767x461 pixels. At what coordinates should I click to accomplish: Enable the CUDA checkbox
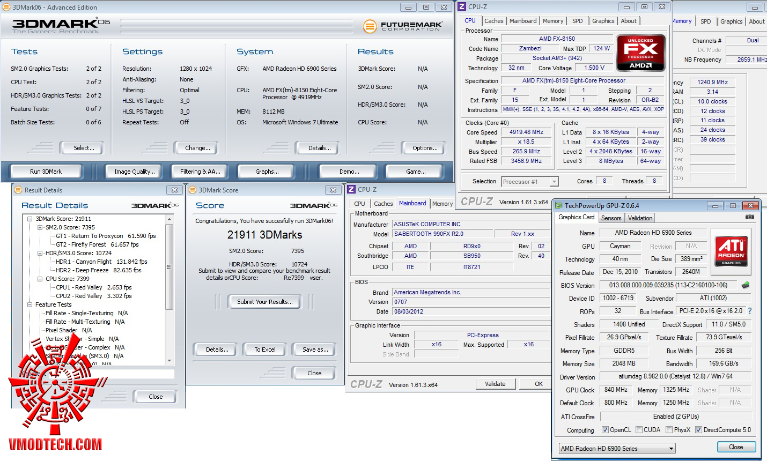pyautogui.click(x=639, y=430)
